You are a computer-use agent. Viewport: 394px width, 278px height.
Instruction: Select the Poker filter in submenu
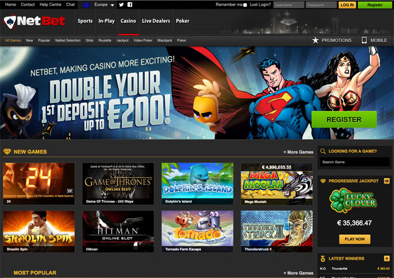pyautogui.click(x=181, y=40)
